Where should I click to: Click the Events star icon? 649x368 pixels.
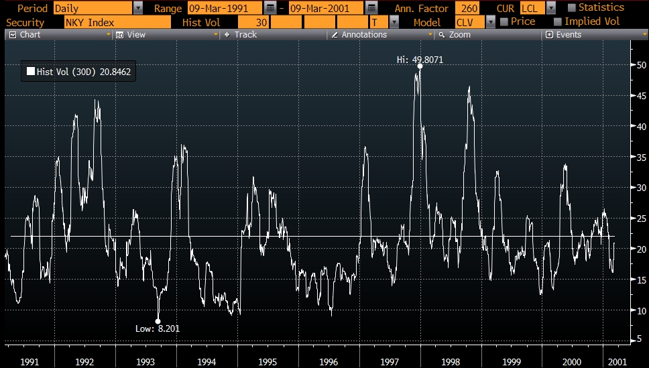pyautogui.click(x=549, y=35)
